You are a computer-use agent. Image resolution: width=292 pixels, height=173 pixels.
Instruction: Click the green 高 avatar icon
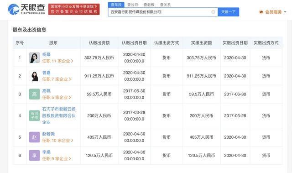(x=35, y=94)
